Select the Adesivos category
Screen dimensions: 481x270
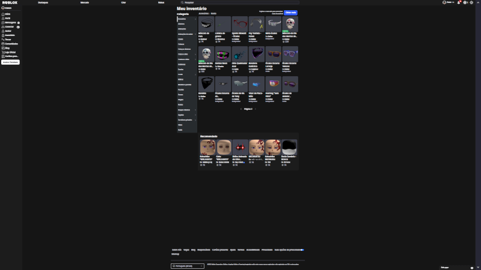pos(182,24)
